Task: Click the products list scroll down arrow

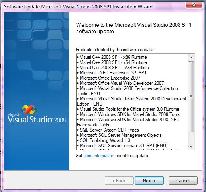Action: 191,146
